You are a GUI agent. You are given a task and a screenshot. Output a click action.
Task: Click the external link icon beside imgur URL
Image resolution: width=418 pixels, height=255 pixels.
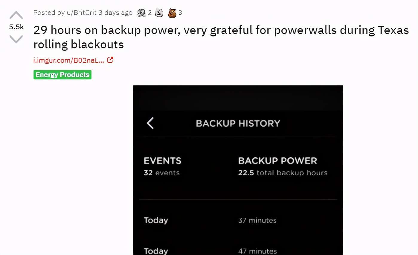110,60
